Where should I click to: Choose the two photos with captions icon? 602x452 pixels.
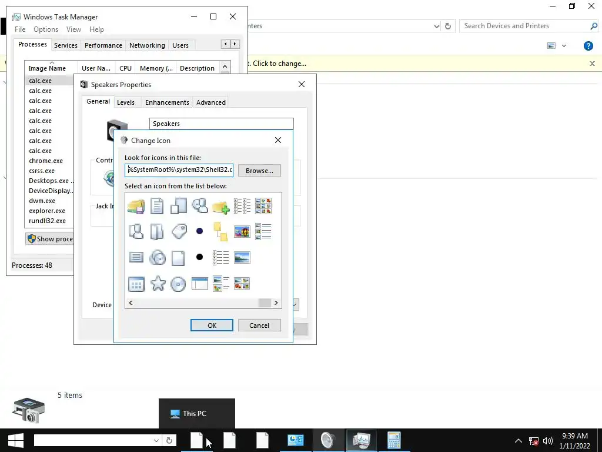pyautogui.click(x=220, y=284)
